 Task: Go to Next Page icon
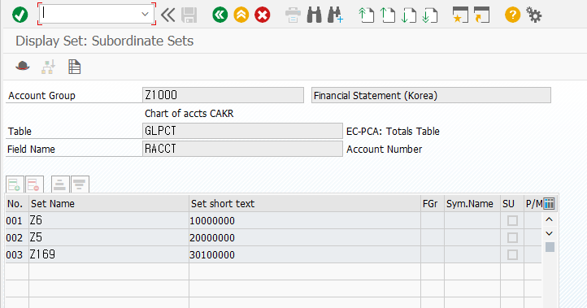(408, 15)
